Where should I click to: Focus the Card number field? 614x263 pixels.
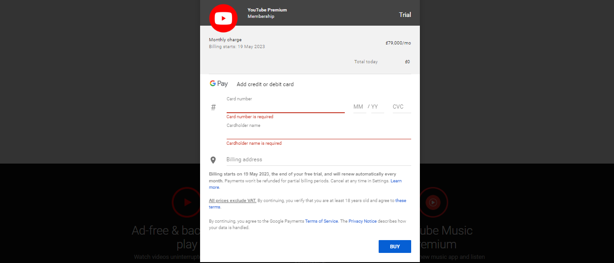click(x=285, y=107)
